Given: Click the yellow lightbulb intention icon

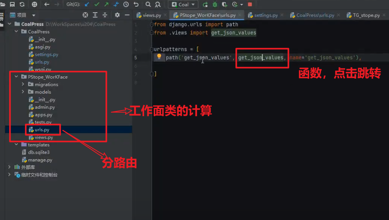Looking at the screenshot, I should pos(159,57).
